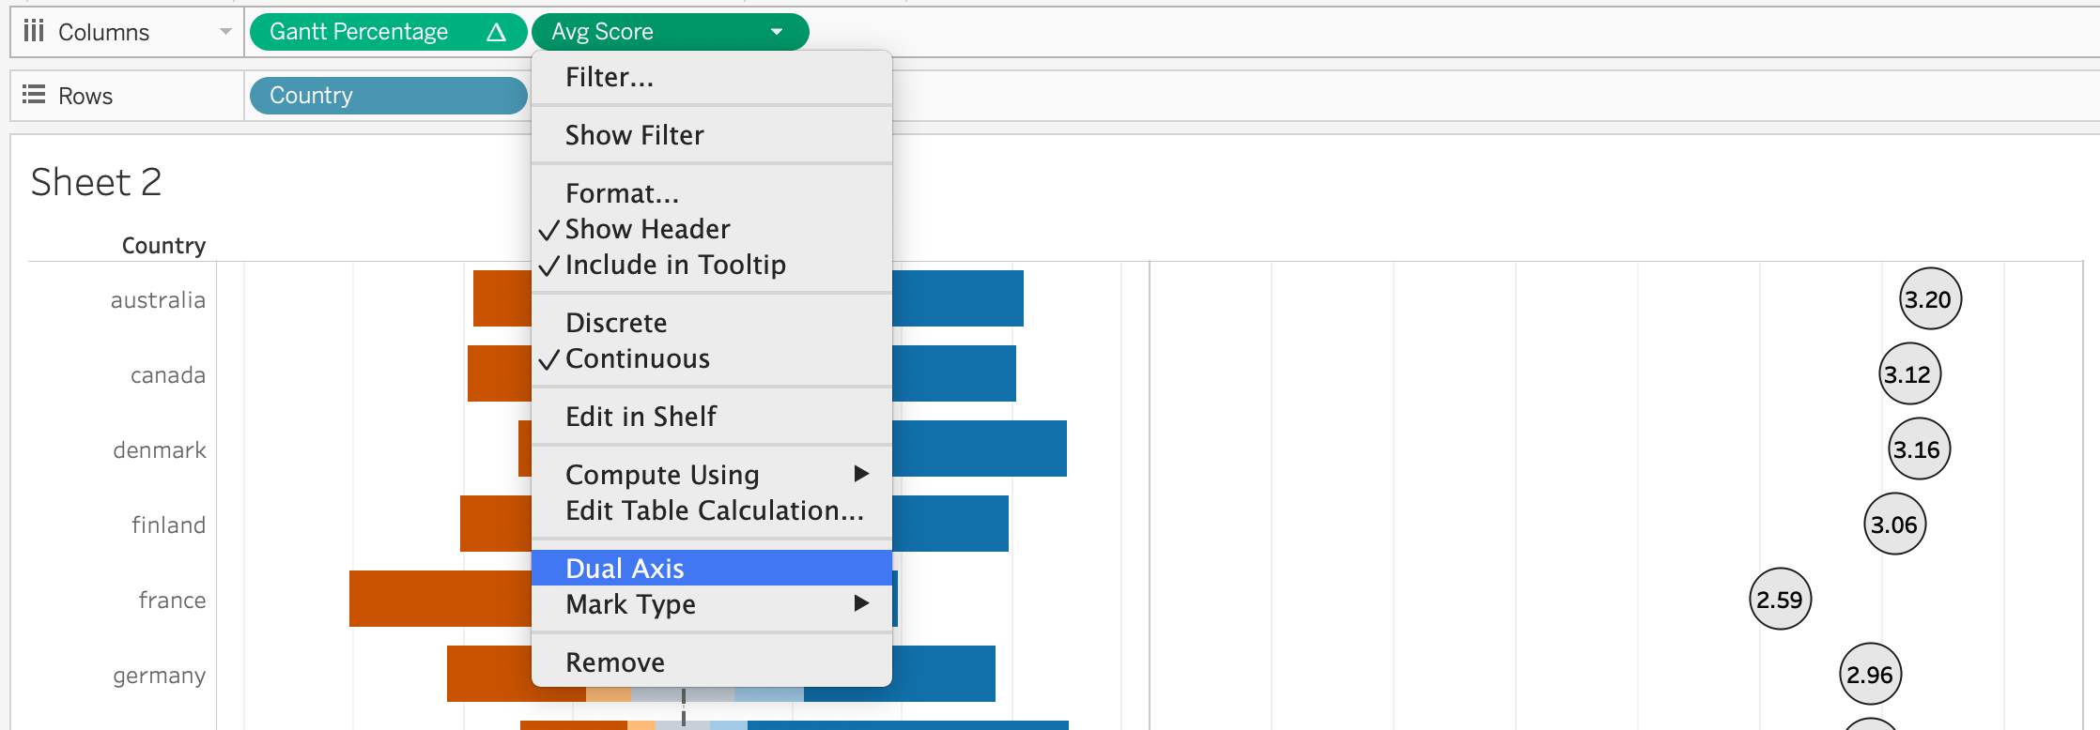
Task: Choose Dual Axis from the context menu
Action: coord(625,569)
